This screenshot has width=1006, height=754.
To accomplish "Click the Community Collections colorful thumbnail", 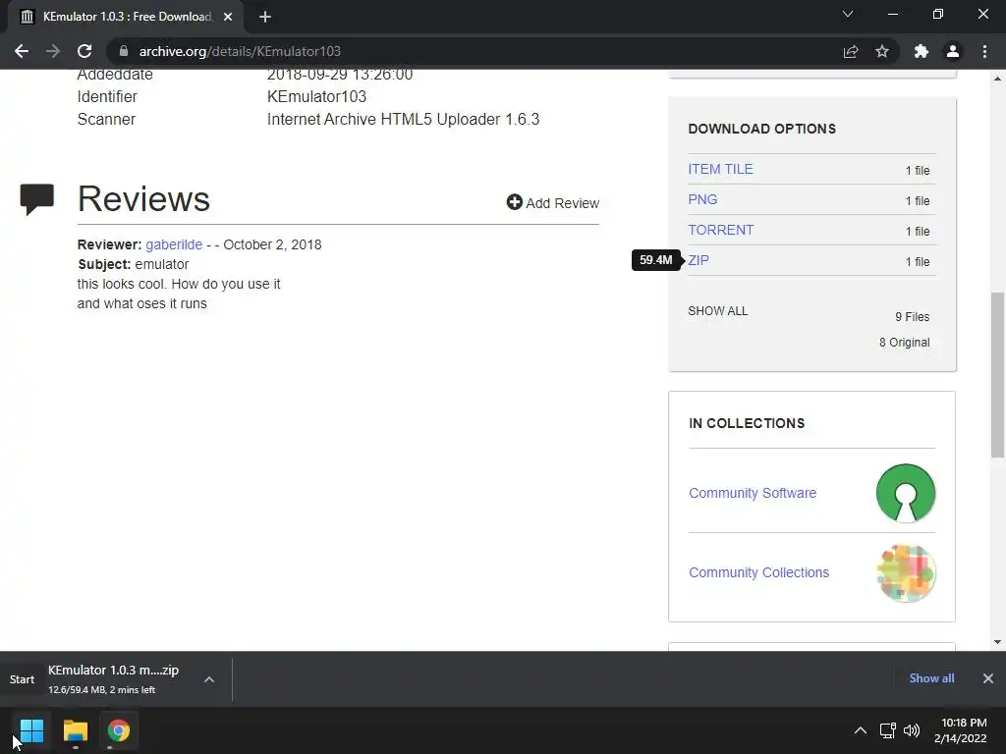I will pos(905,572).
